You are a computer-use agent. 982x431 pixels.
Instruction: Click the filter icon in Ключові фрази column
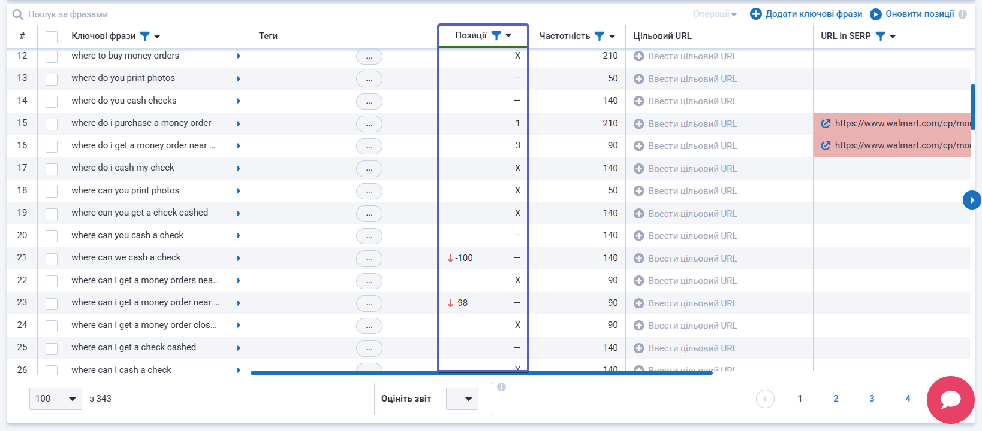click(144, 36)
